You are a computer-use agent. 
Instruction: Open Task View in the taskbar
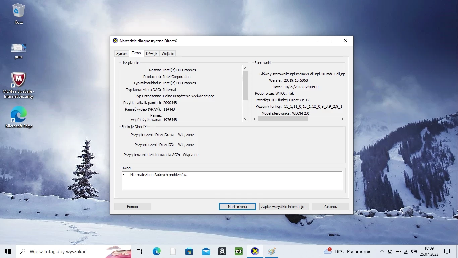[139, 251]
